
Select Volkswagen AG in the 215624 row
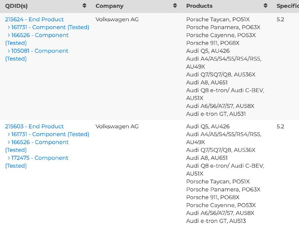117,19
